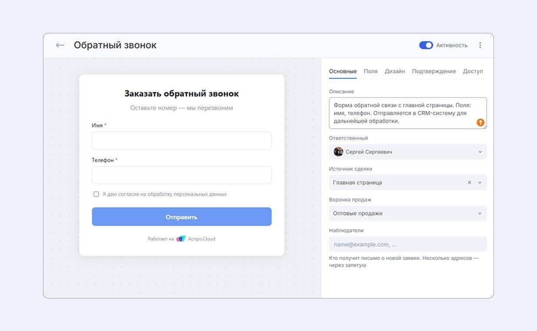
Task: Open the Источник сделки dropdown arrow
Action: pos(480,182)
